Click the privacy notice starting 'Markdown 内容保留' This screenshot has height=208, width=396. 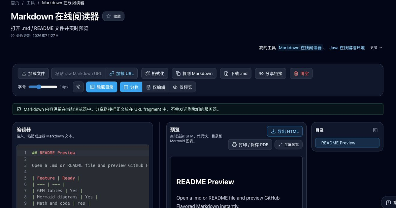tap(198, 109)
